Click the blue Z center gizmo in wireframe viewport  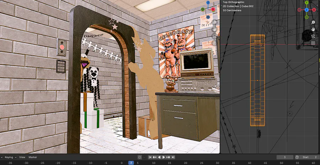click(x=306, y=10)
